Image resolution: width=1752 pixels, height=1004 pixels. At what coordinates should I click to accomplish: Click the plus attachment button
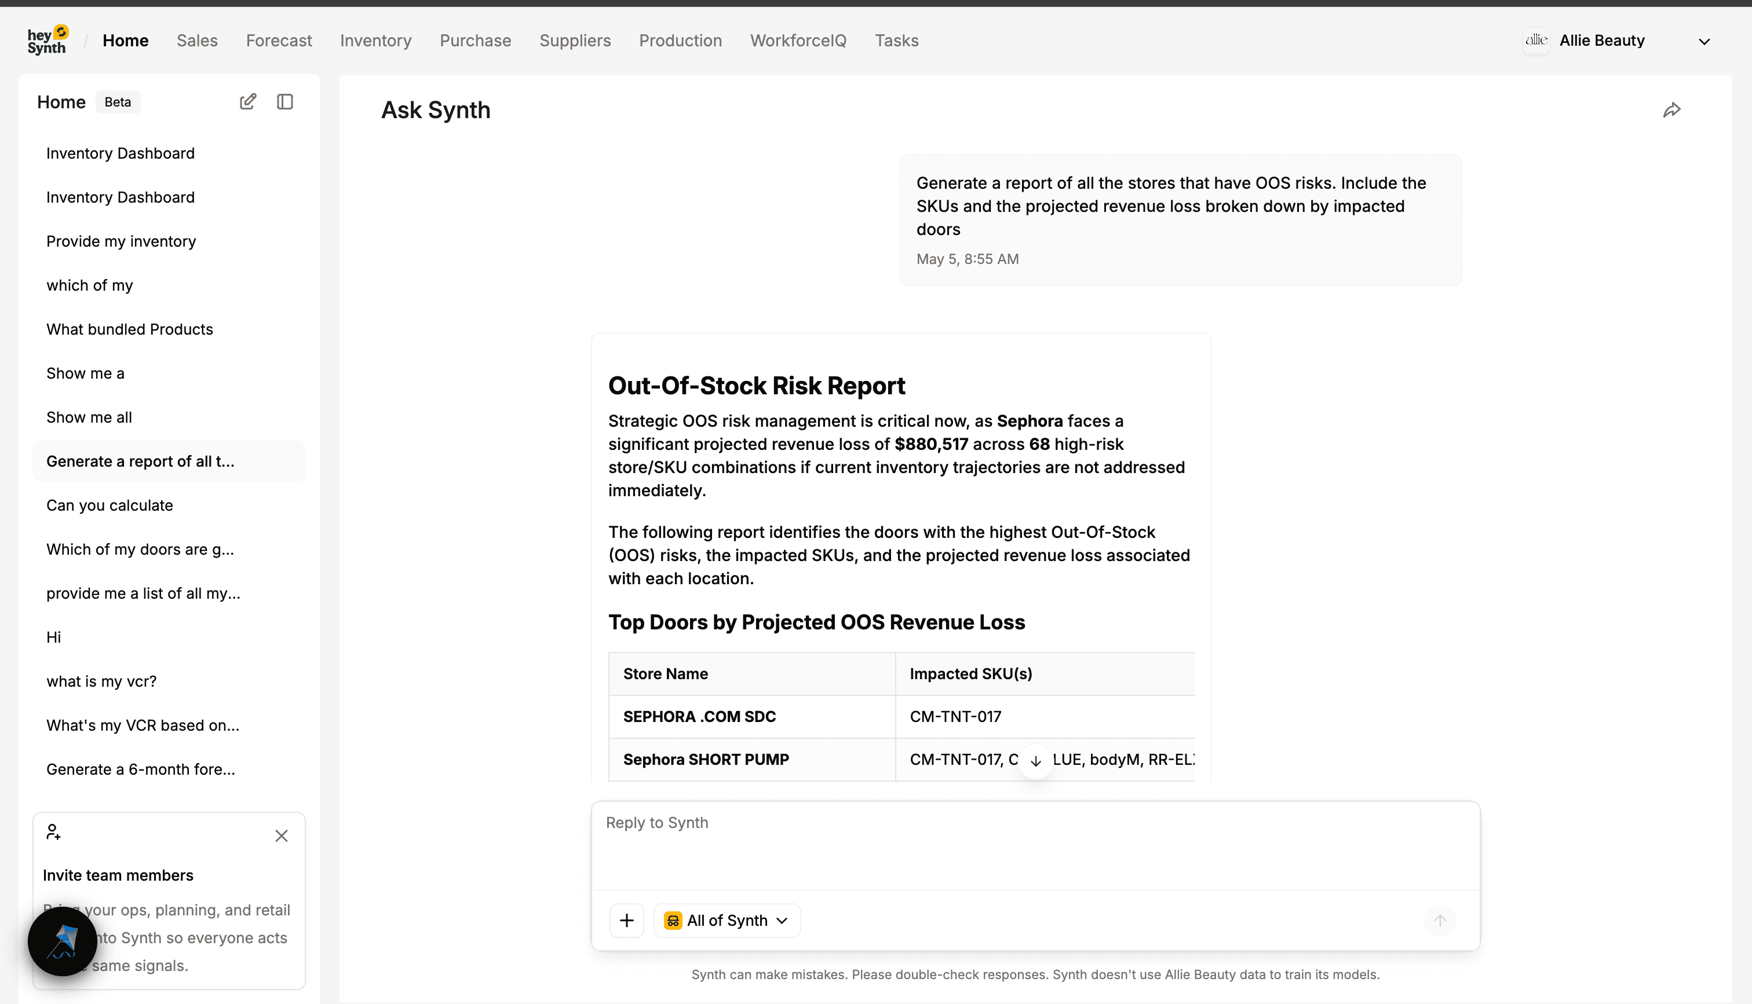tap(626, 920)
